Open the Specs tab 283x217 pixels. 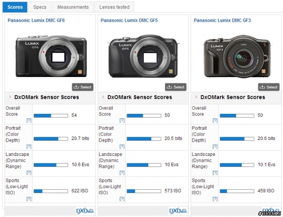(x=40, y=7)
